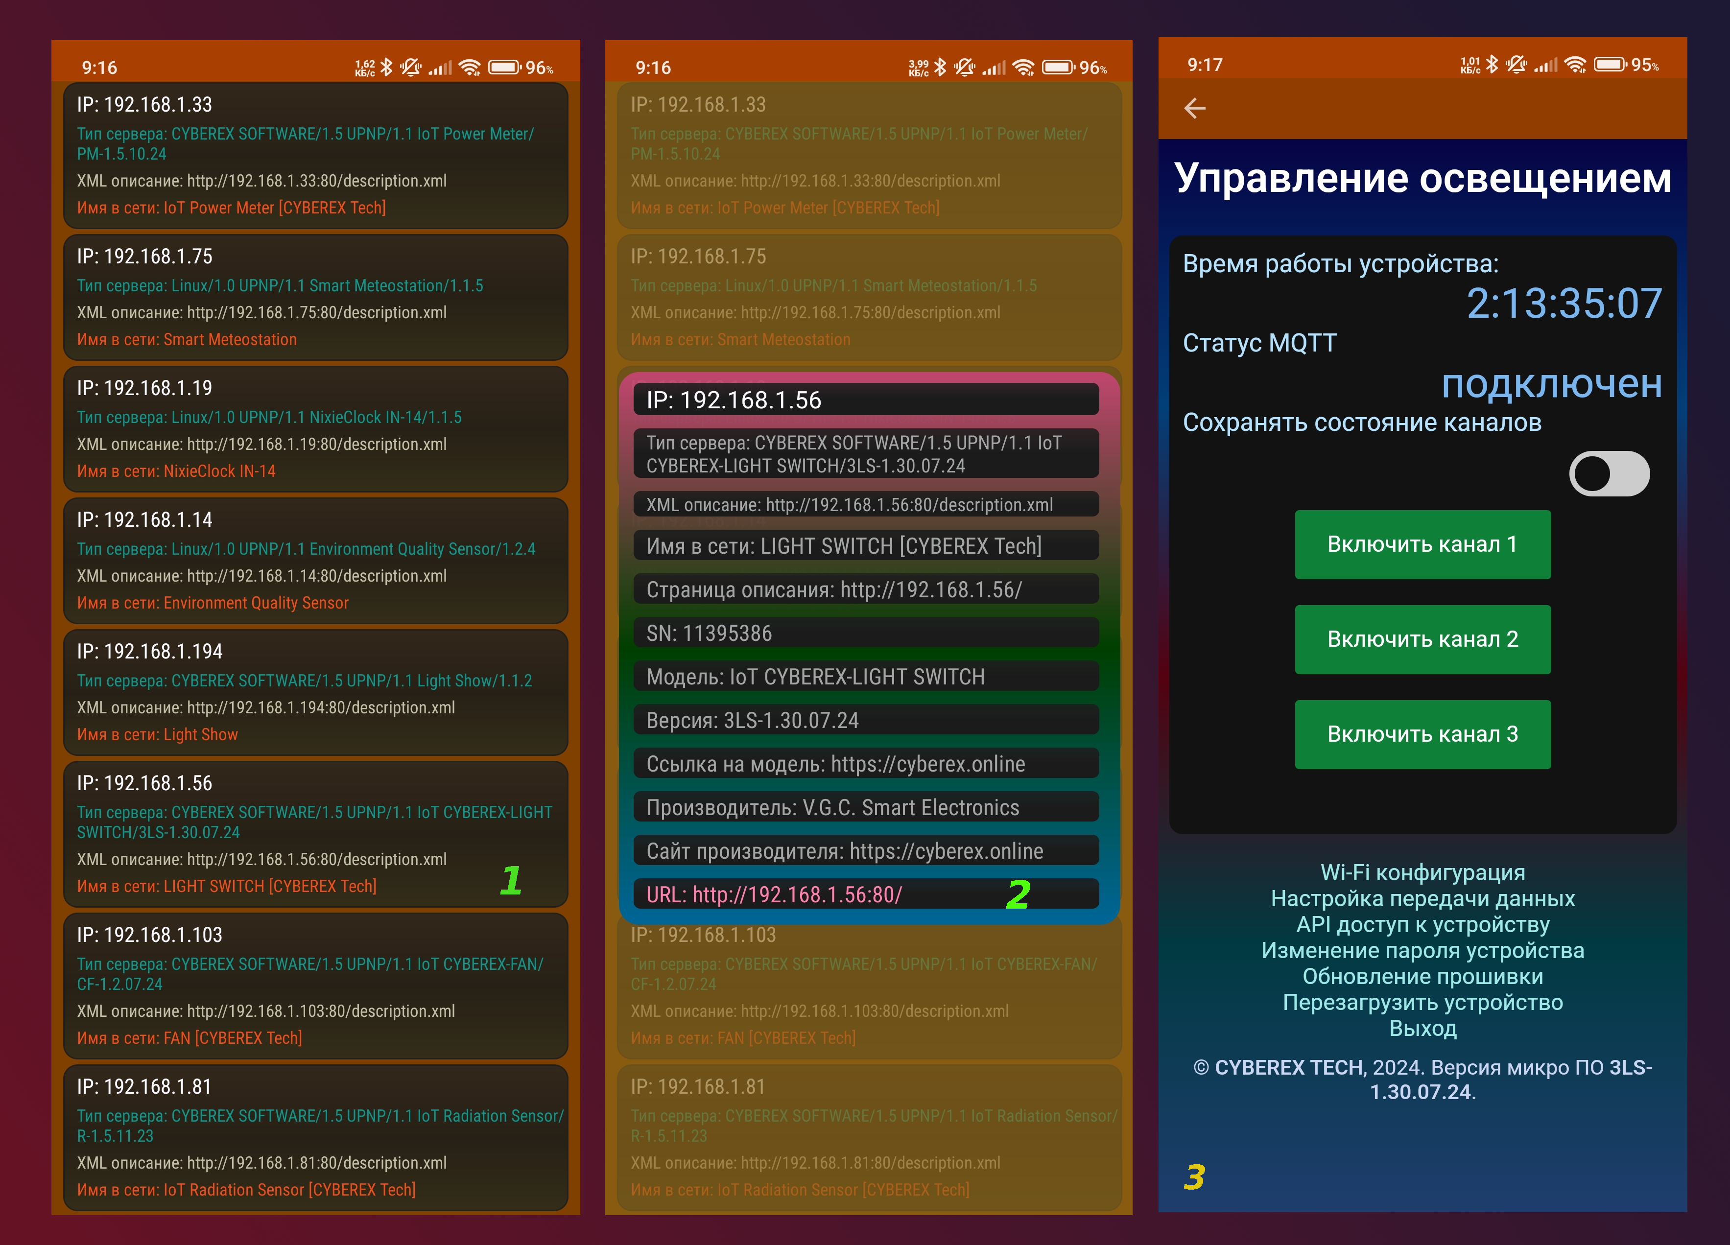Click the dimmed 192.168.1.81 Radiation Sensor card in the second screen
This screenshot has width=1730, height=1245.
870,1138
